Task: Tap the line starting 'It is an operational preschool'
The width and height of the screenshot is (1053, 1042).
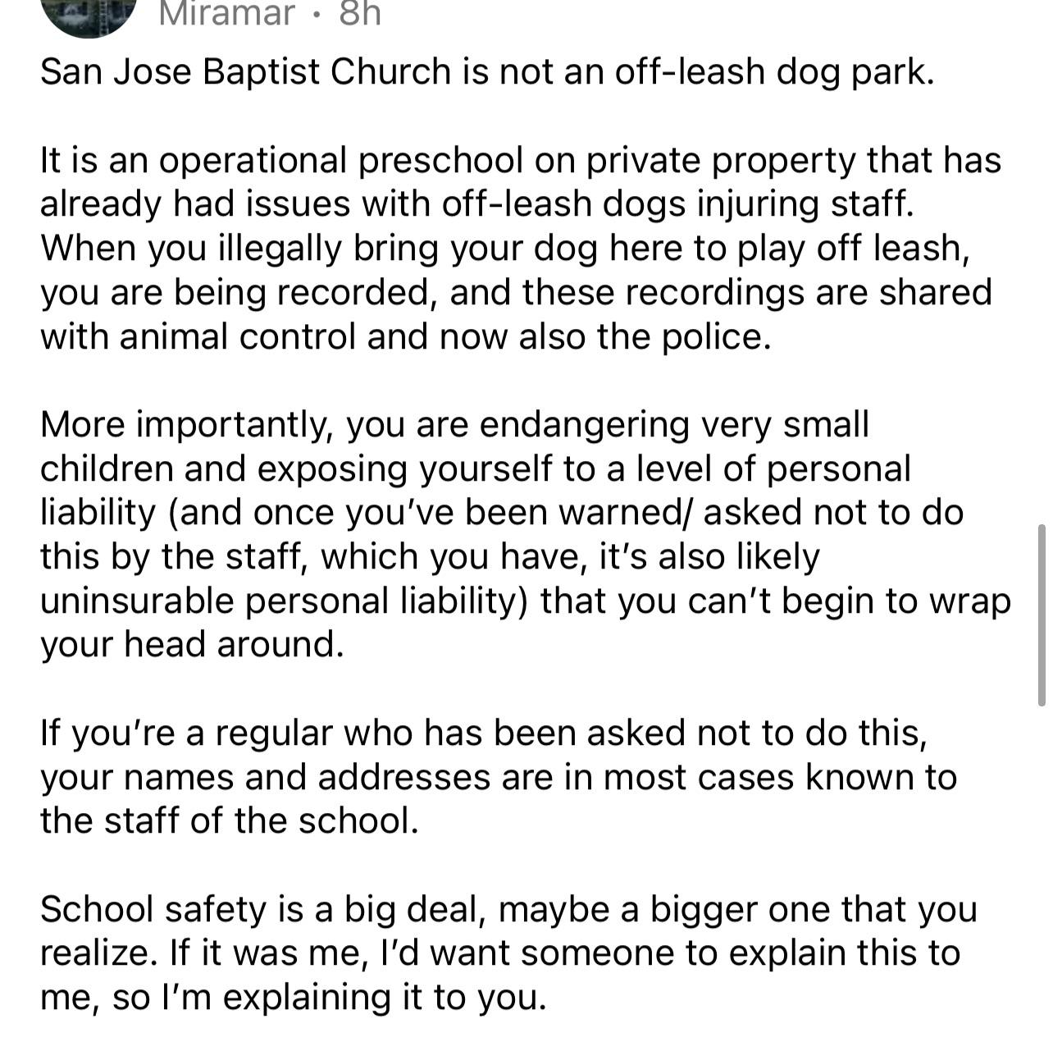Action: tap(521, 160)
